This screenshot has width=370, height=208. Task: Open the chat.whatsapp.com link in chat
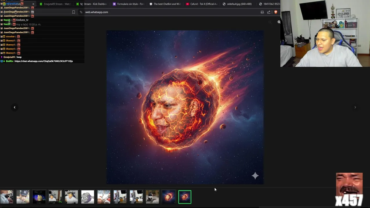[x=44, y=61]
